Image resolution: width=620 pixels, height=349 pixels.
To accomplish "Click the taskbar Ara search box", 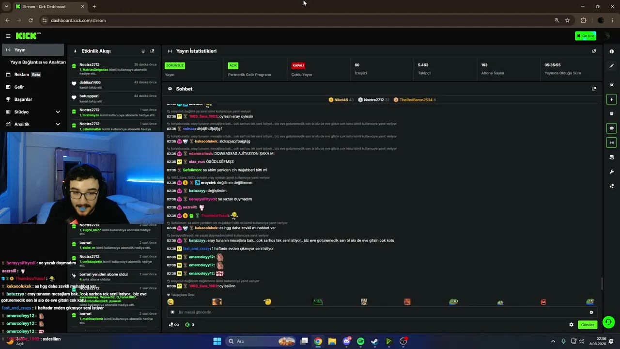I will [261, 341].
